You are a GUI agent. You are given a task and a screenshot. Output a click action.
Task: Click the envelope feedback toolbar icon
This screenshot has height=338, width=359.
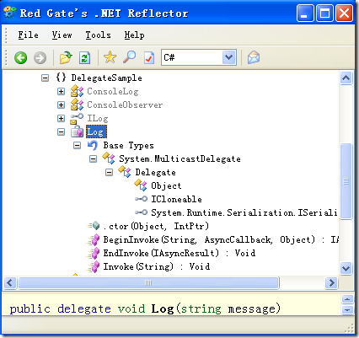coord(254,57)
